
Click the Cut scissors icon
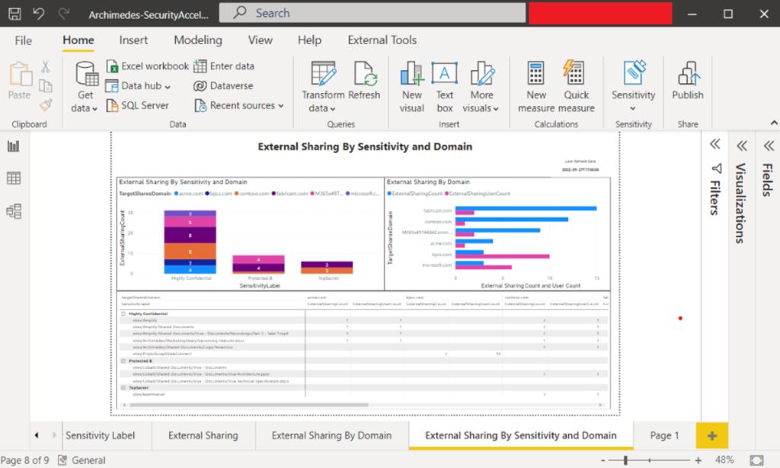tap(45, 67)
